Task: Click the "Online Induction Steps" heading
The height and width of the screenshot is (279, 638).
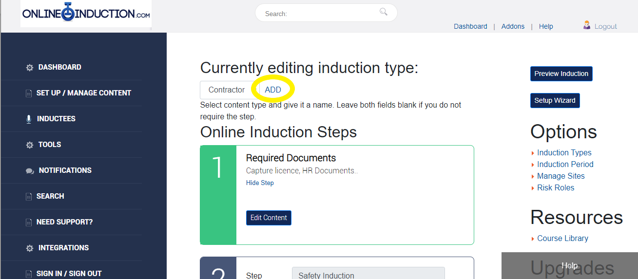Action: coord(278,132)
